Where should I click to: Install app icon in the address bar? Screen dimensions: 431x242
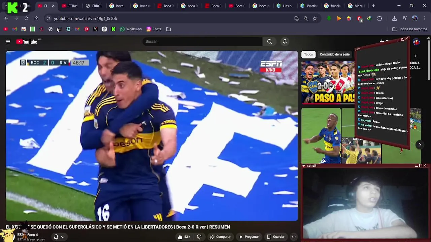pos(297,18)
